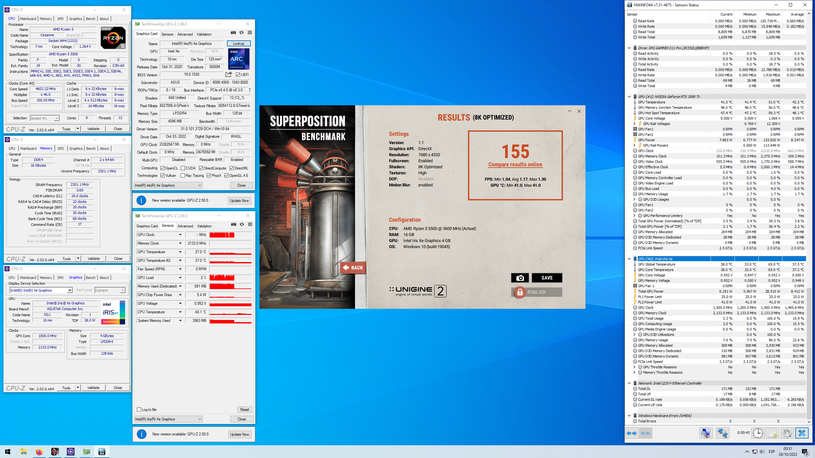Viewport: 815px width, 458px height.
Task: Open GPU Clock sensor dropdown arrow
Action: 180,235
